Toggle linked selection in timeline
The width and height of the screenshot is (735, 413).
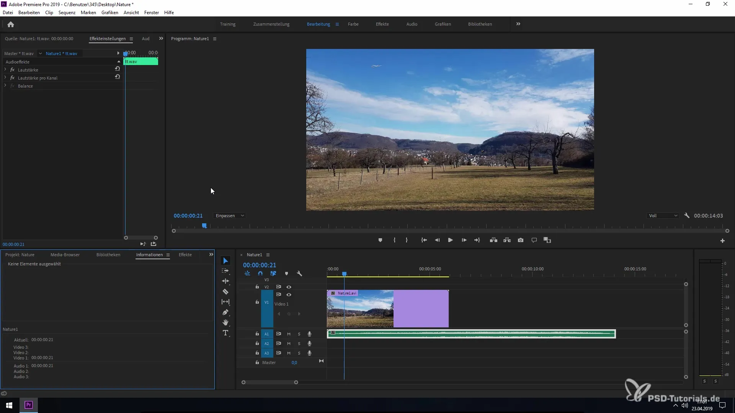[x=273, y=274]
